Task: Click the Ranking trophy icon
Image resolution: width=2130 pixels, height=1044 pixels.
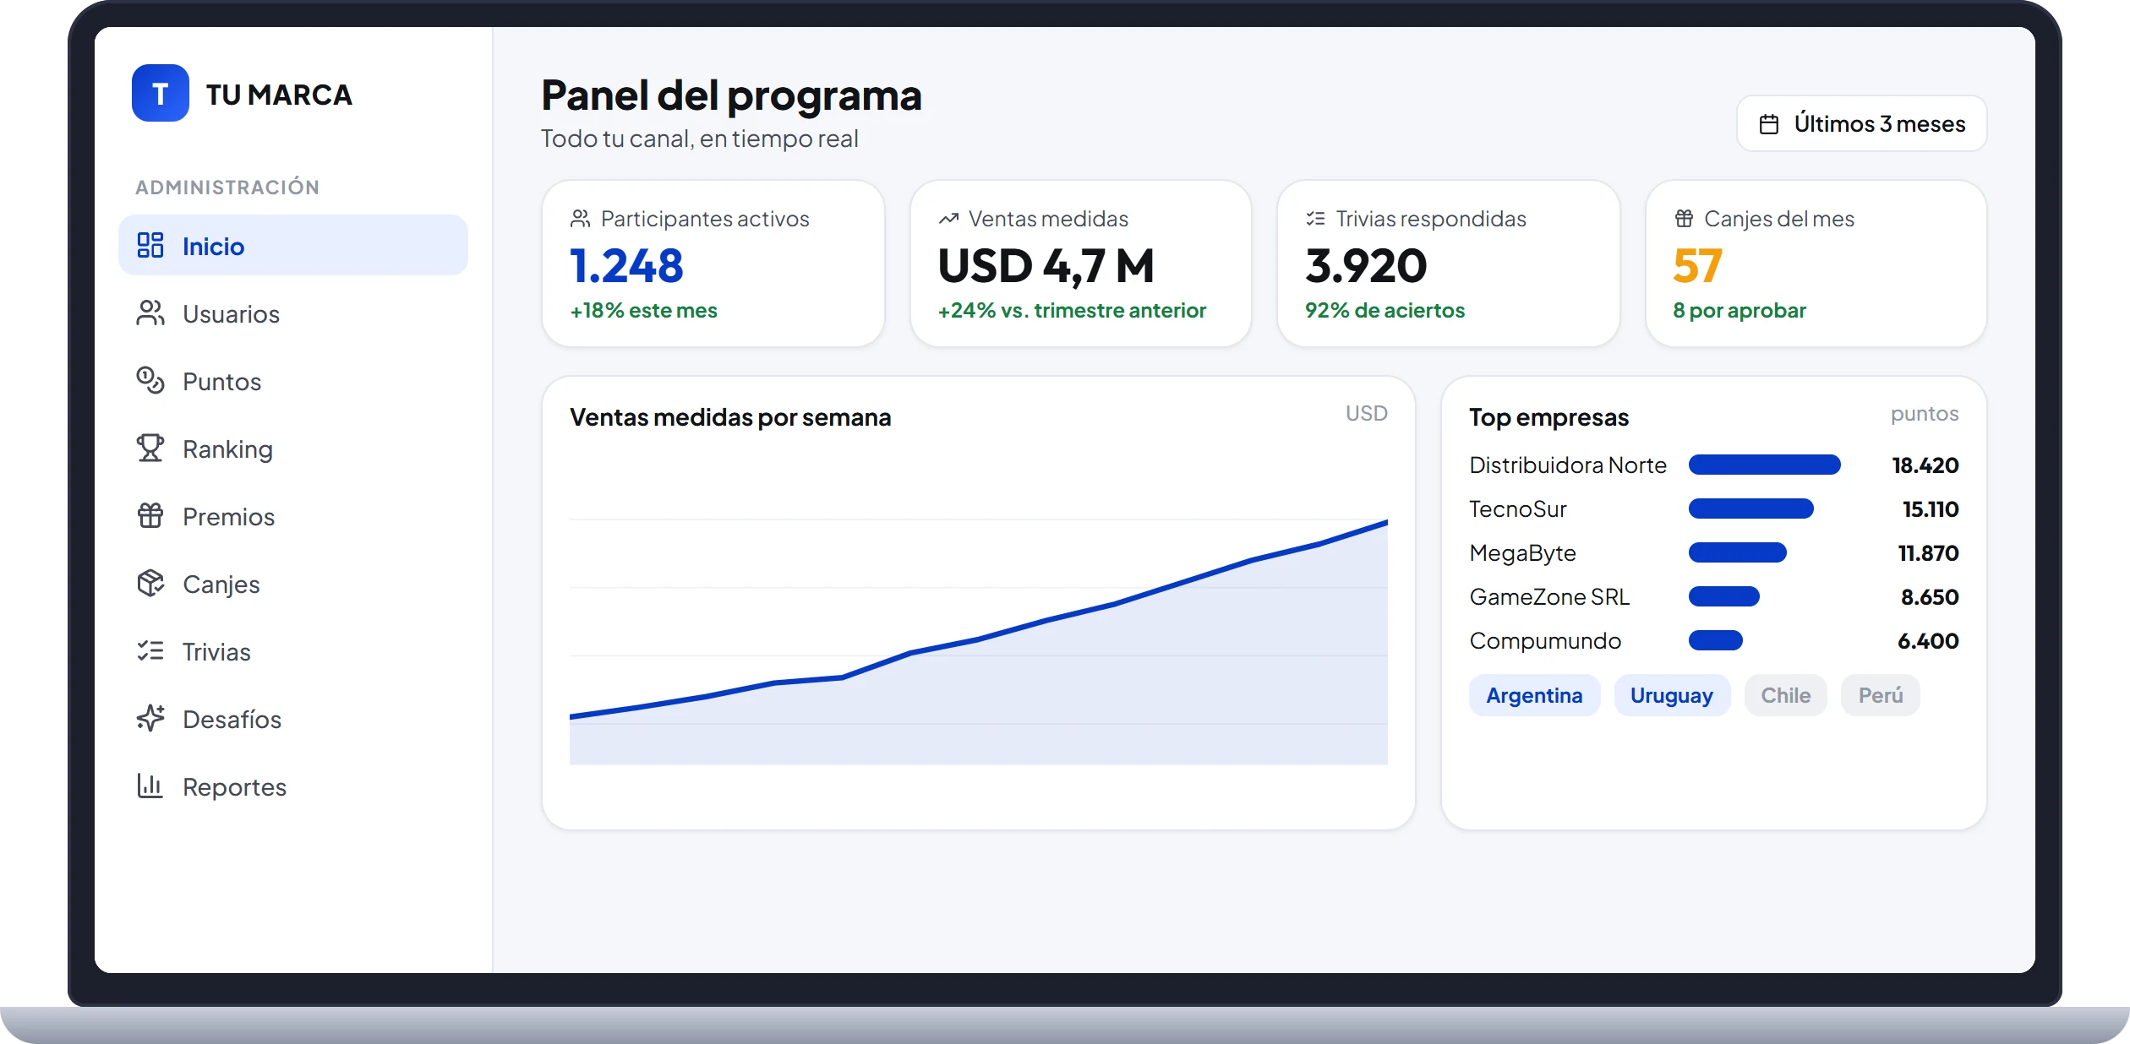Action: (150, 449)
